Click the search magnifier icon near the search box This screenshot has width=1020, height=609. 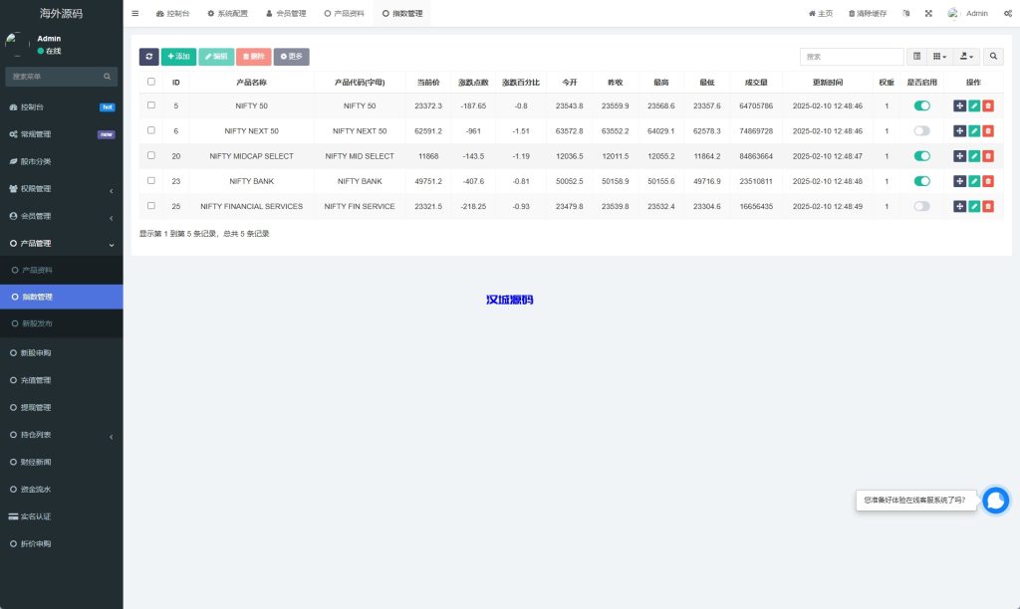click(x=993, y=57)
